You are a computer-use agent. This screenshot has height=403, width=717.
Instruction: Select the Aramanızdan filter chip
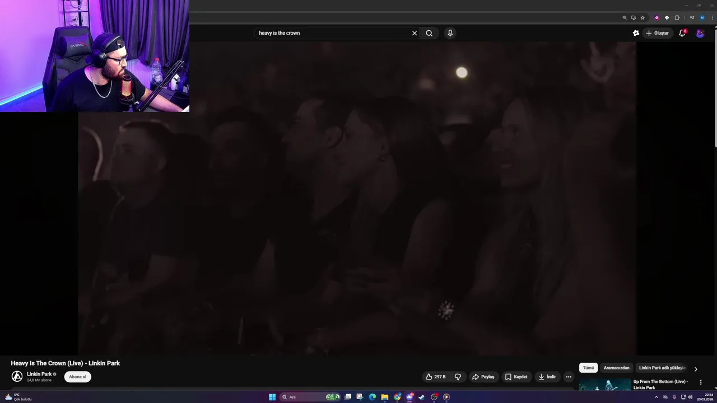[616, 368]
